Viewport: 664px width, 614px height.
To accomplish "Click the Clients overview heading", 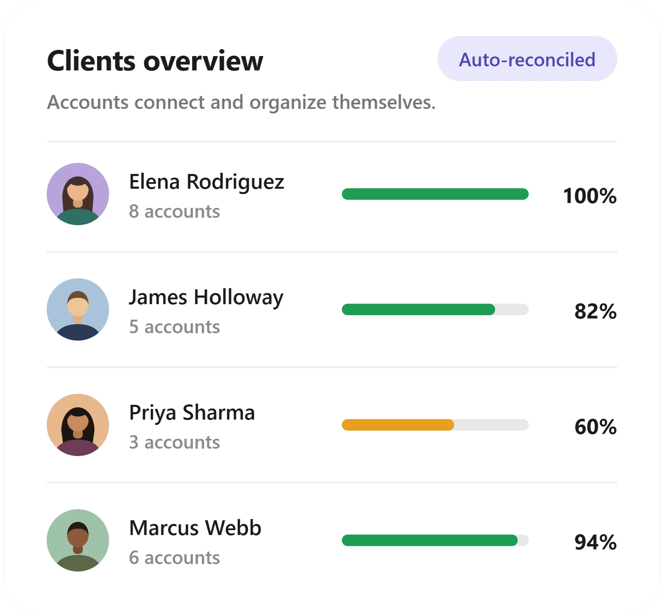I will tap(155, 61).
